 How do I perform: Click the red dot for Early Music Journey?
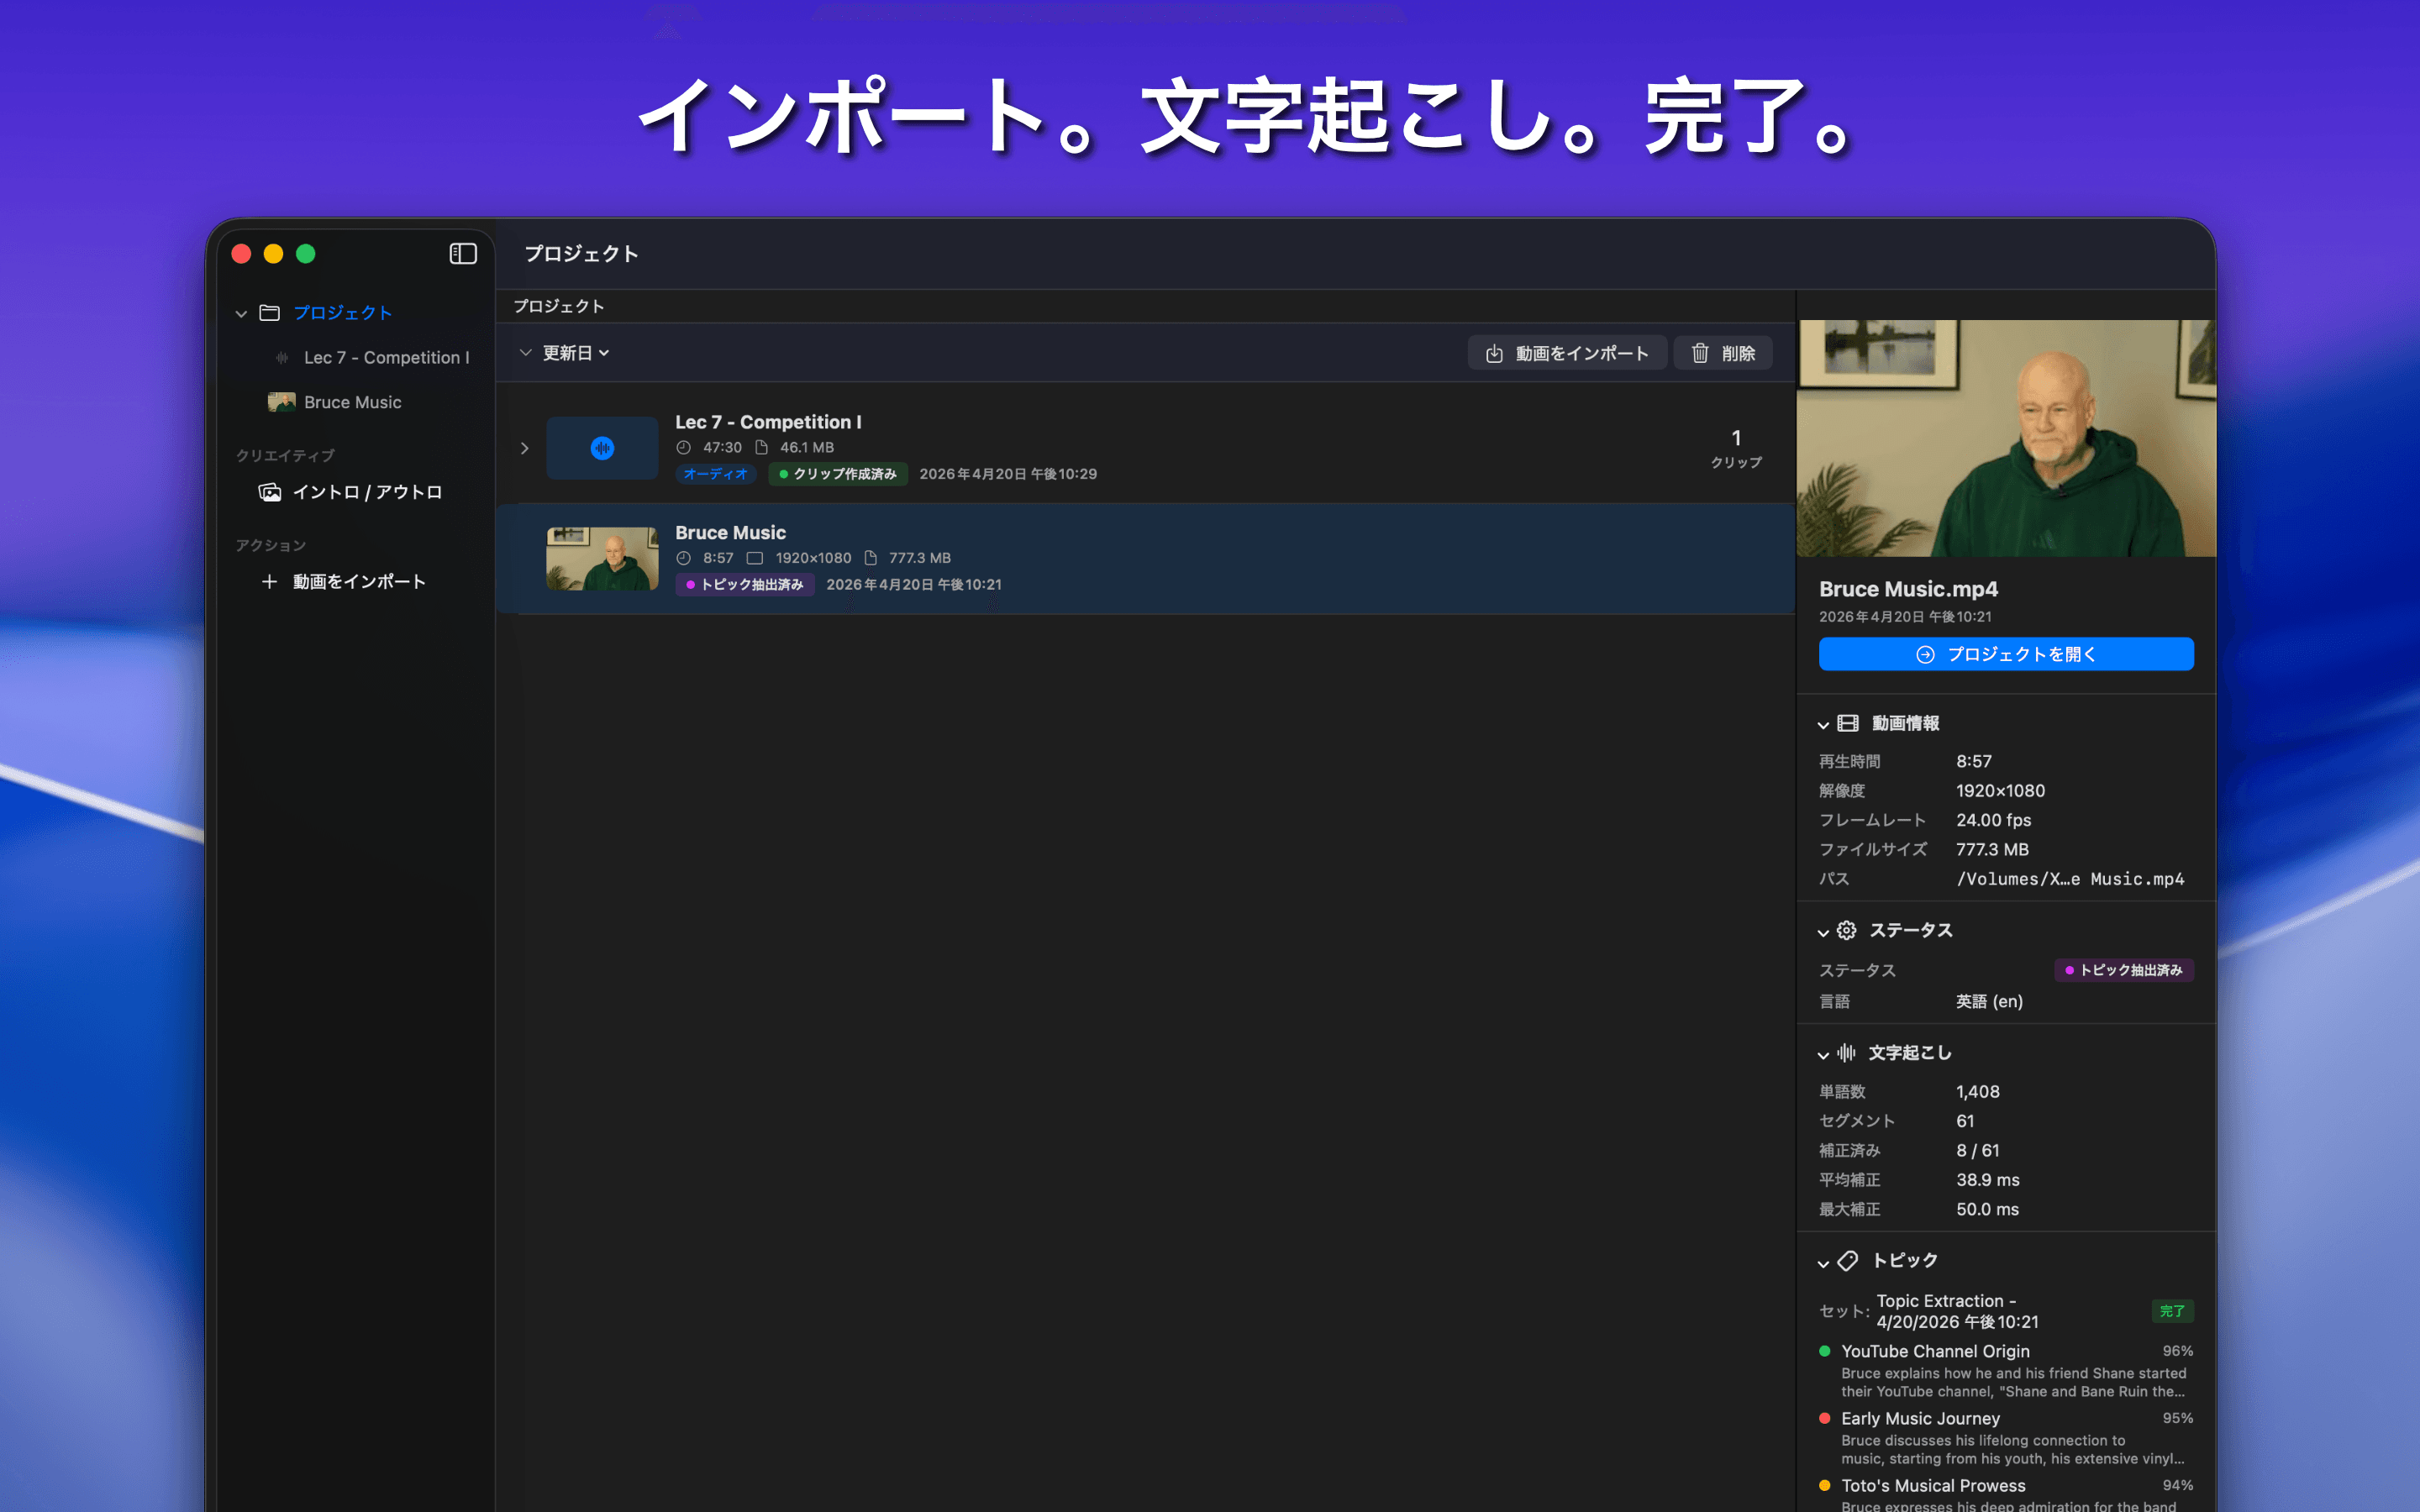(1825, 1418)
